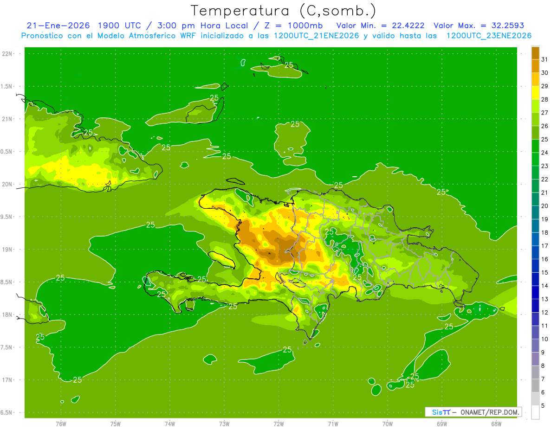557x430 pixels.
Task: Click the "5" value on the color scale
Action: tap(543, 406)
